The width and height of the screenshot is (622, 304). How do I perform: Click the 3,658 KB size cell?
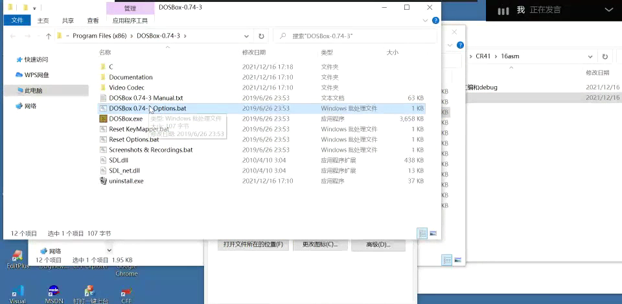coord(411,119)
